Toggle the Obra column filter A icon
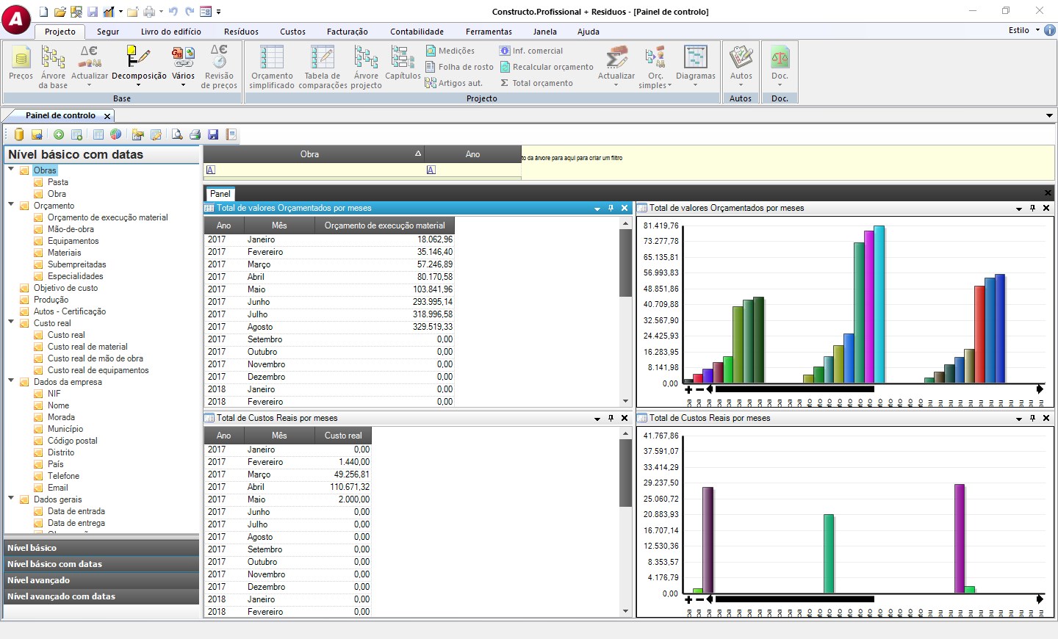 pyautogui.click(x=211, y=170)
